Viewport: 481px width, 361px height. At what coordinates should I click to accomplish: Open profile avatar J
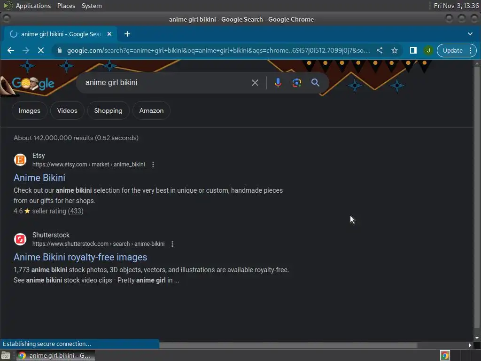tap(428, 50)
